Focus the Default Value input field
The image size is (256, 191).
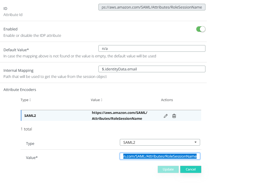pyautogui.click(x=152, y=48)
